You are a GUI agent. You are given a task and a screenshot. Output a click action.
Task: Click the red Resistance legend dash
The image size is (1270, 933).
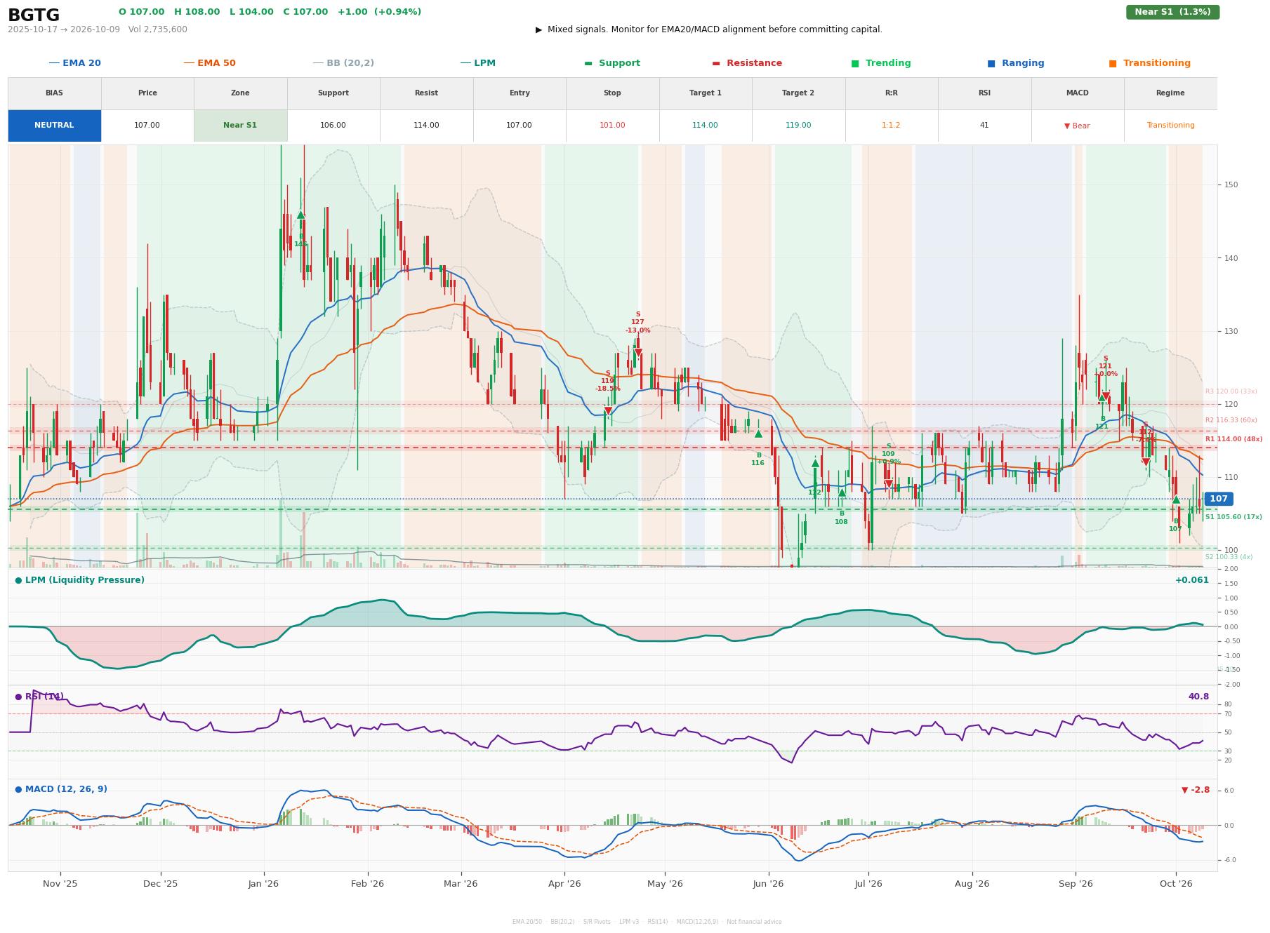[716, 63]
